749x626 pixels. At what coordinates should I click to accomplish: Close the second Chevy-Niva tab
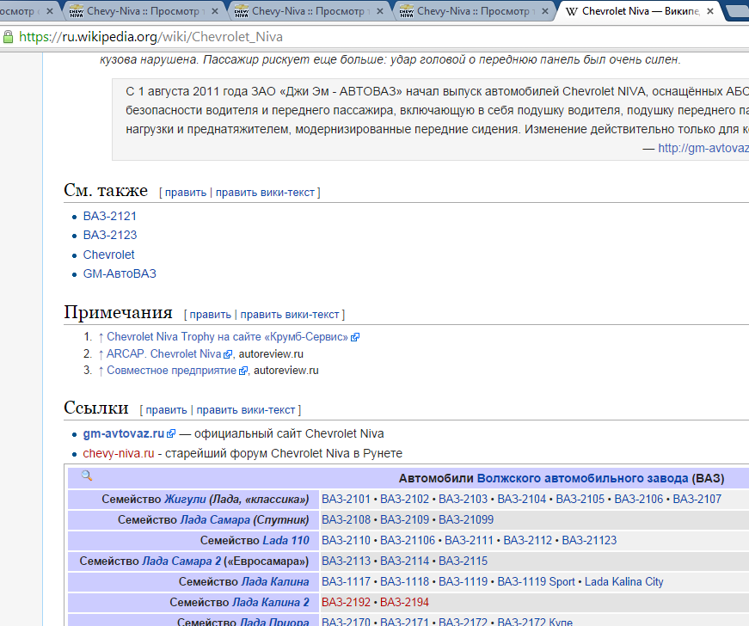[x=215, y=11]
